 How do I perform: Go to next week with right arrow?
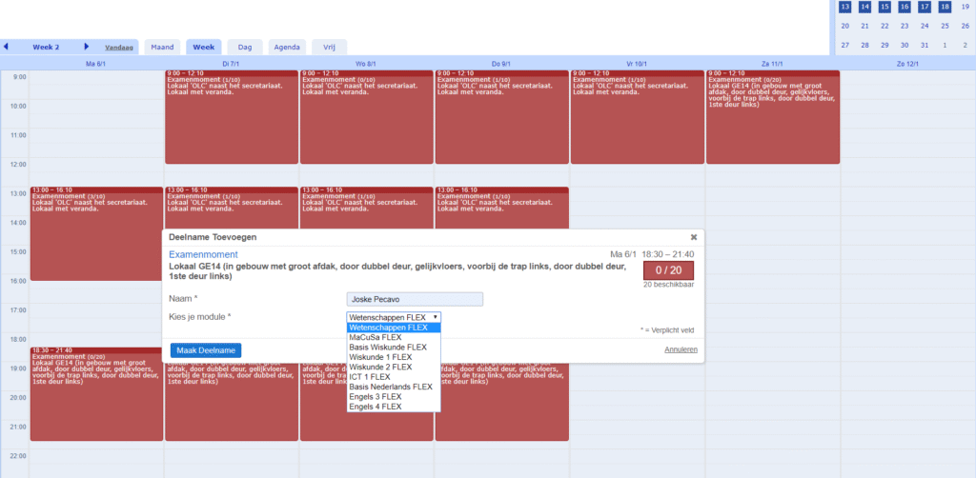coord(87,46)
